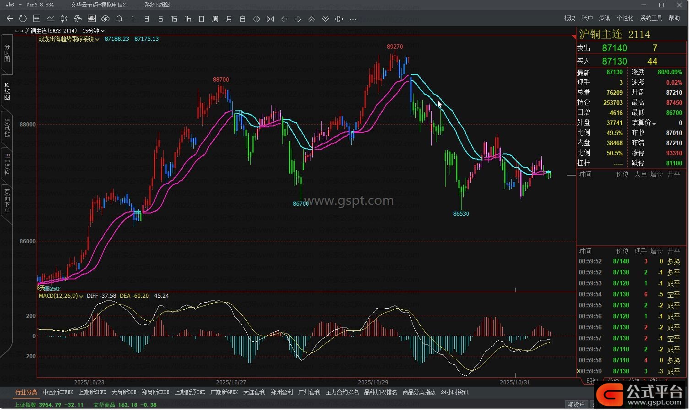Expand the 双龙出海趋势跟踪系统 indicator dropdown

point(97,39)
